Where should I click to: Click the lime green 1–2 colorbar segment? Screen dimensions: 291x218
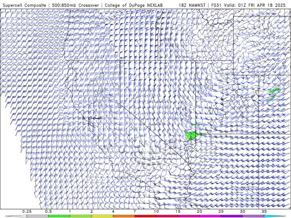(81, 216)
